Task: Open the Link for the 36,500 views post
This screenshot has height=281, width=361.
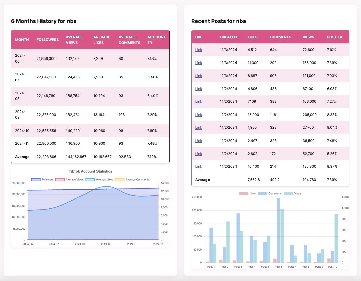Action: [x=198, y=141]
